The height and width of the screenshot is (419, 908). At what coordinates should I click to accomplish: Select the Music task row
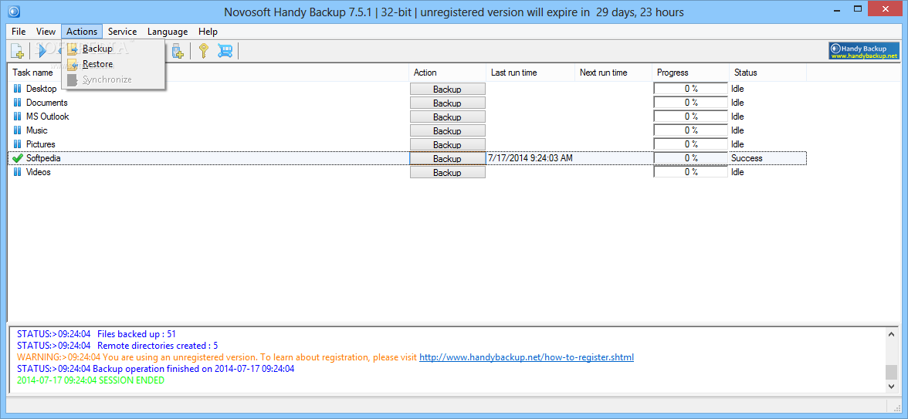click(406, 130)
